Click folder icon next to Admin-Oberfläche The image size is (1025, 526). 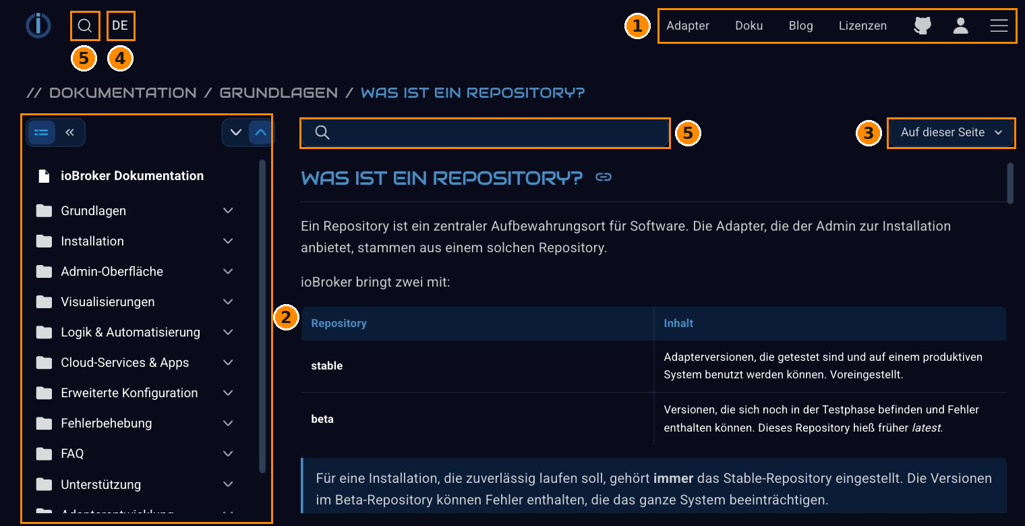(44, 272)
